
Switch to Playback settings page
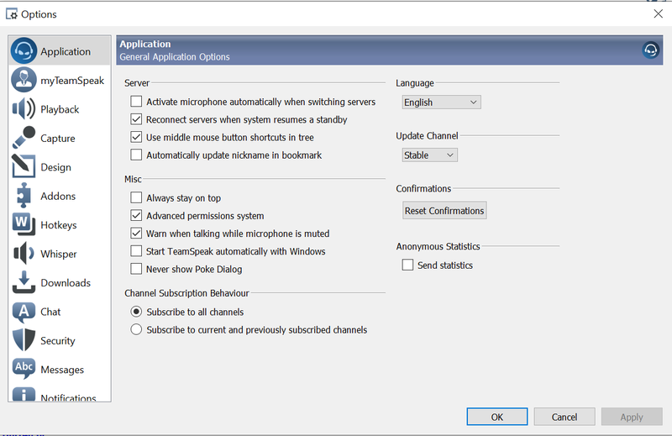pyautogui.click(x=60, y=109)
